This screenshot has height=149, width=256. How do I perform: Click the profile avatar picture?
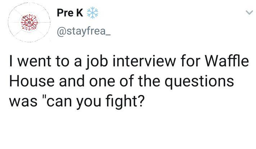29,23
